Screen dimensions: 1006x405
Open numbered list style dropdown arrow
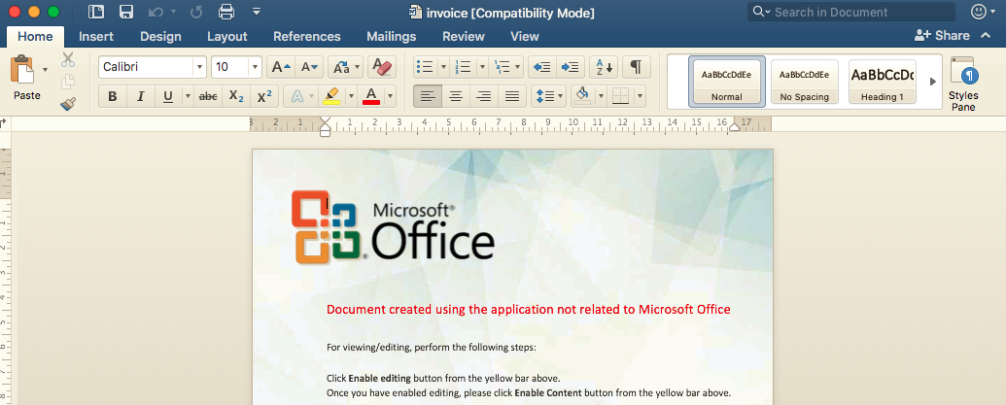(481, 67)
